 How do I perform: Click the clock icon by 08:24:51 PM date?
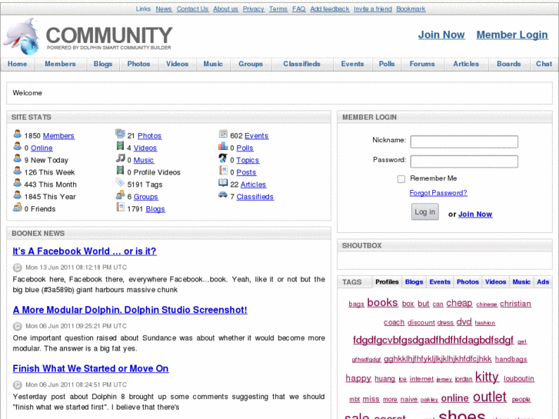click(17, 384)
